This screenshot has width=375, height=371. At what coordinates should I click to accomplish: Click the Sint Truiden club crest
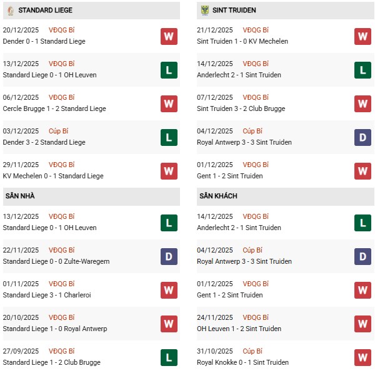click(x=205, y=11)
